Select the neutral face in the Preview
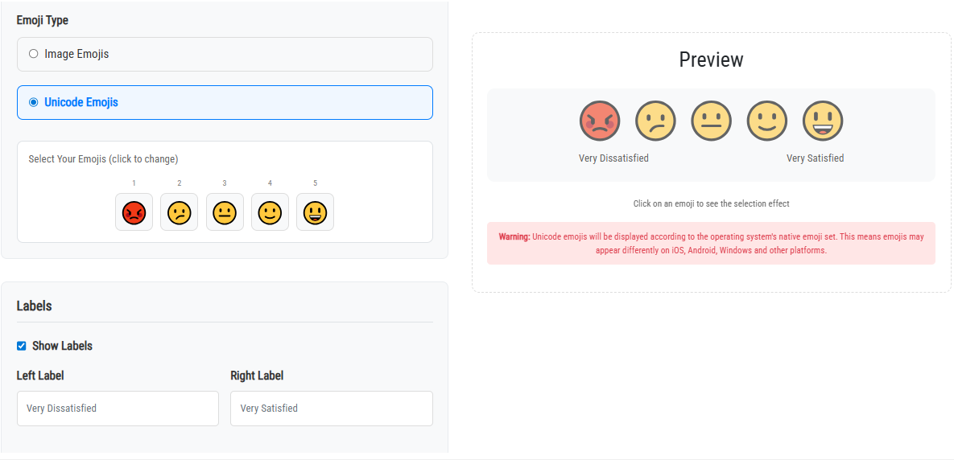Viewport: 954px width, 460px height. click(x=711, y=121)
